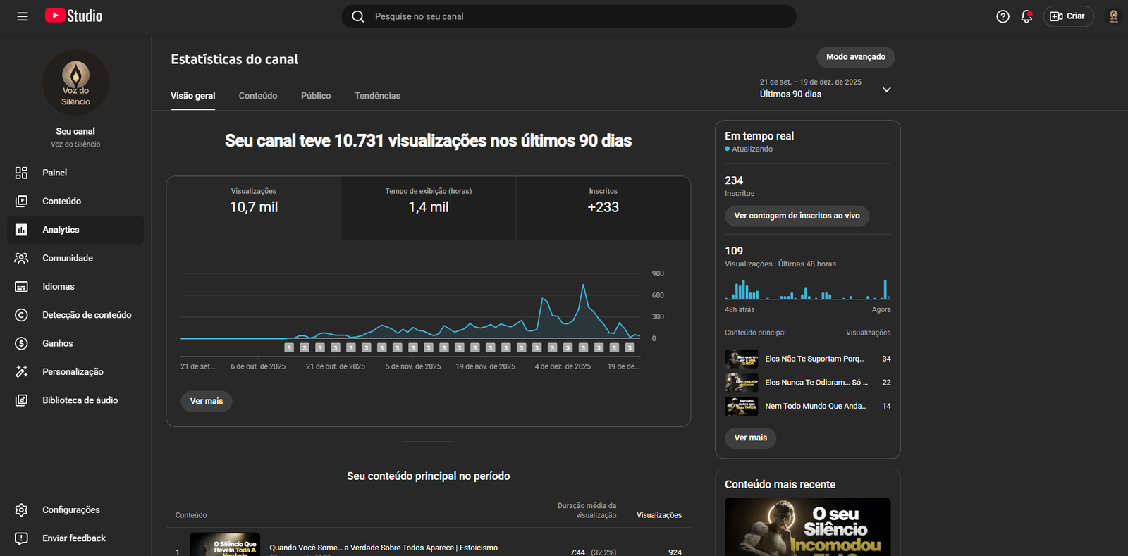
Task: Select the Tempo de exibição metric card
Action: 429,208
